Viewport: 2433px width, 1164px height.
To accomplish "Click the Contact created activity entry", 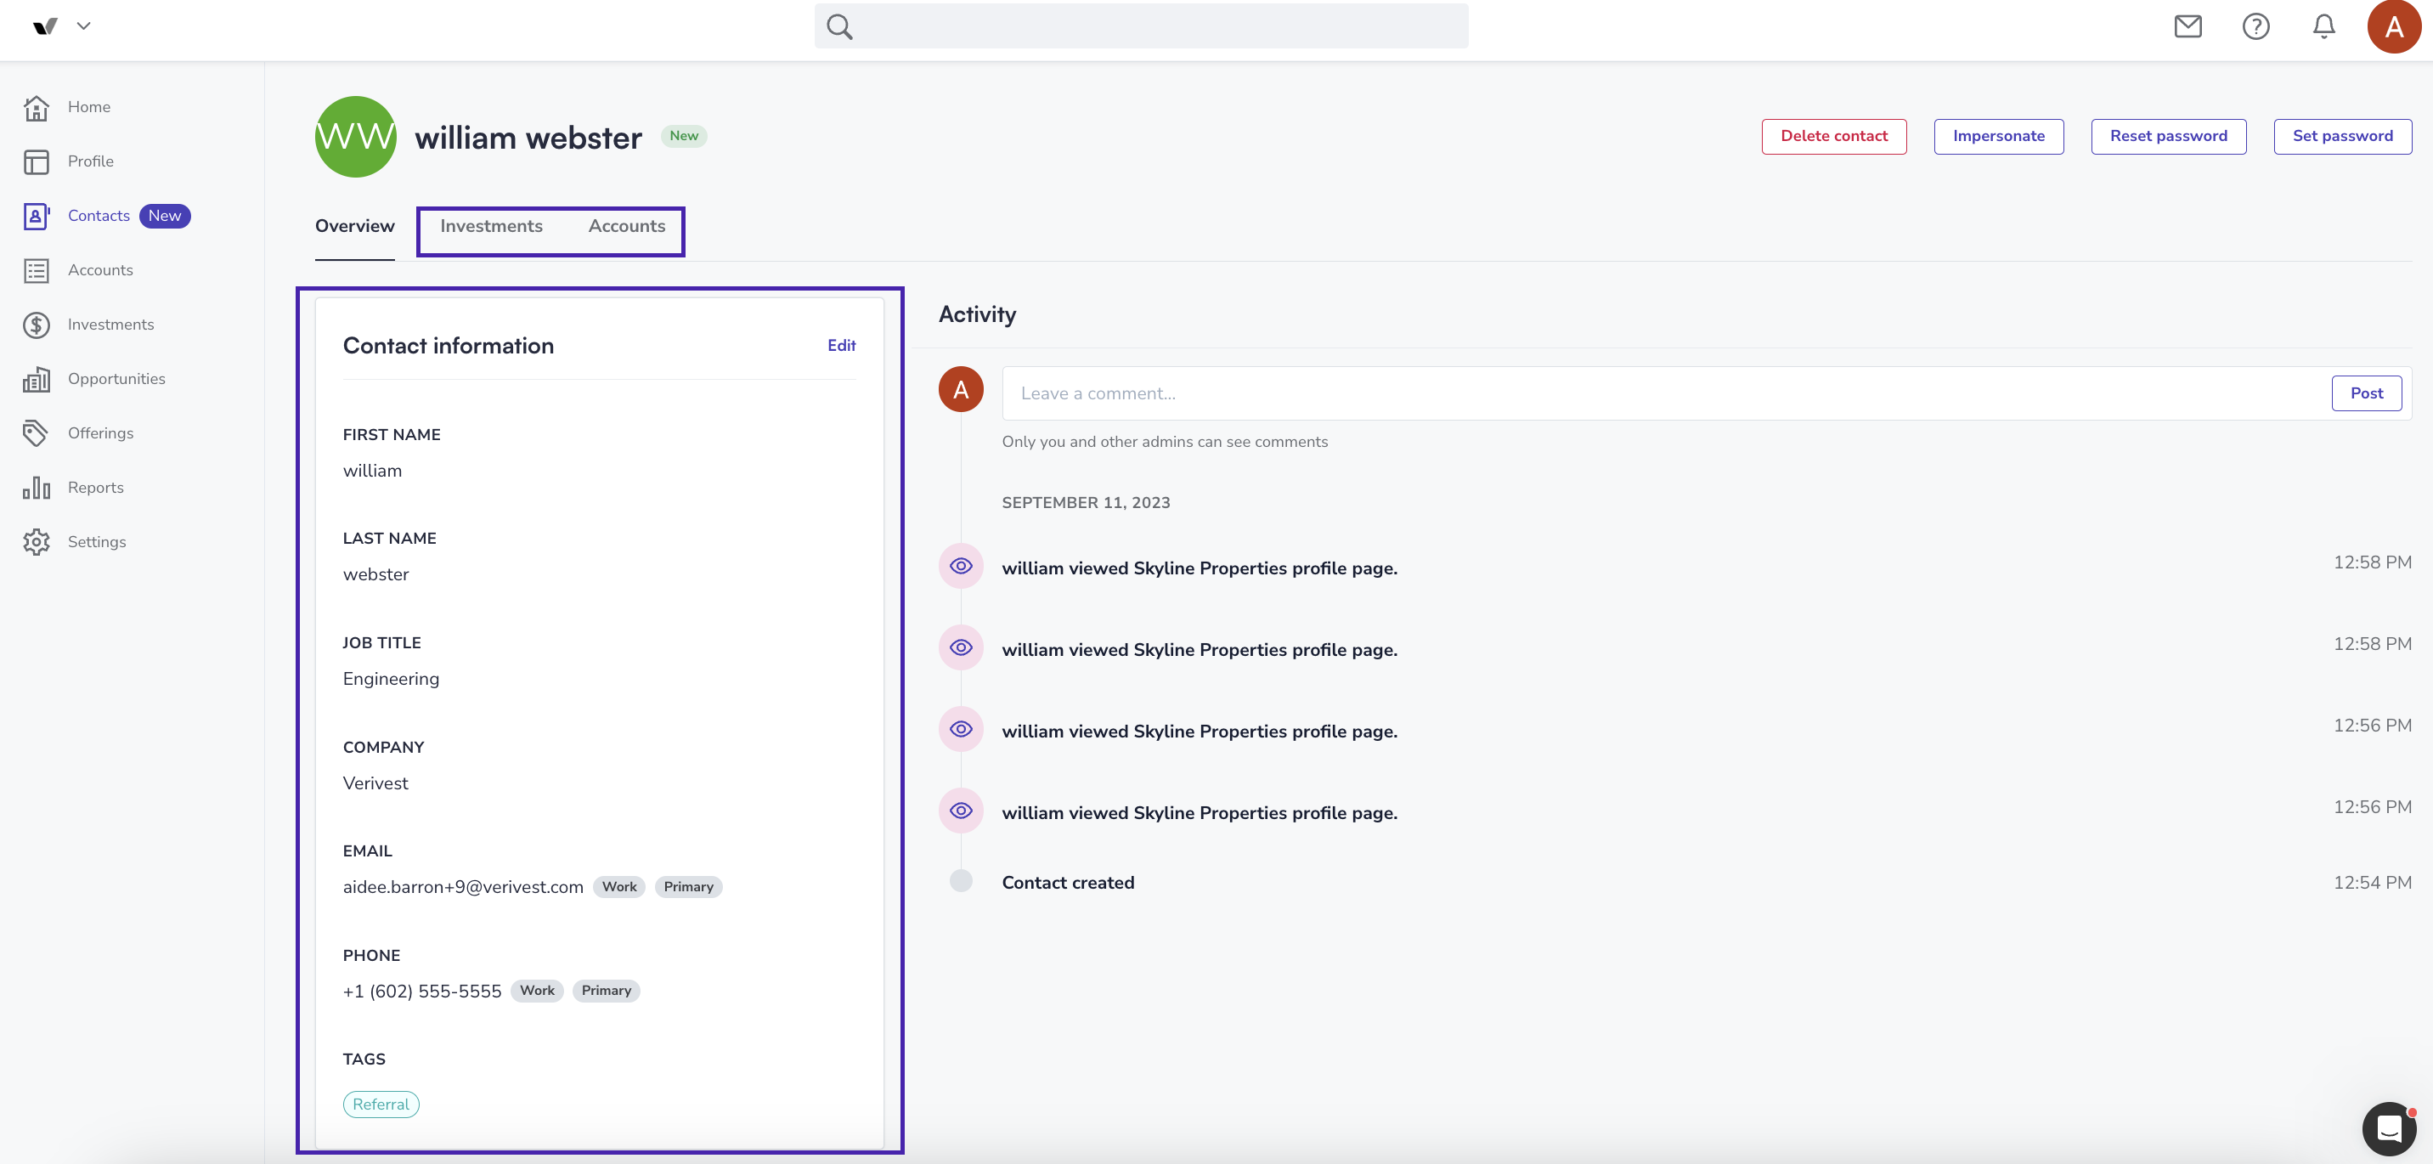I will click(1068, 883).
